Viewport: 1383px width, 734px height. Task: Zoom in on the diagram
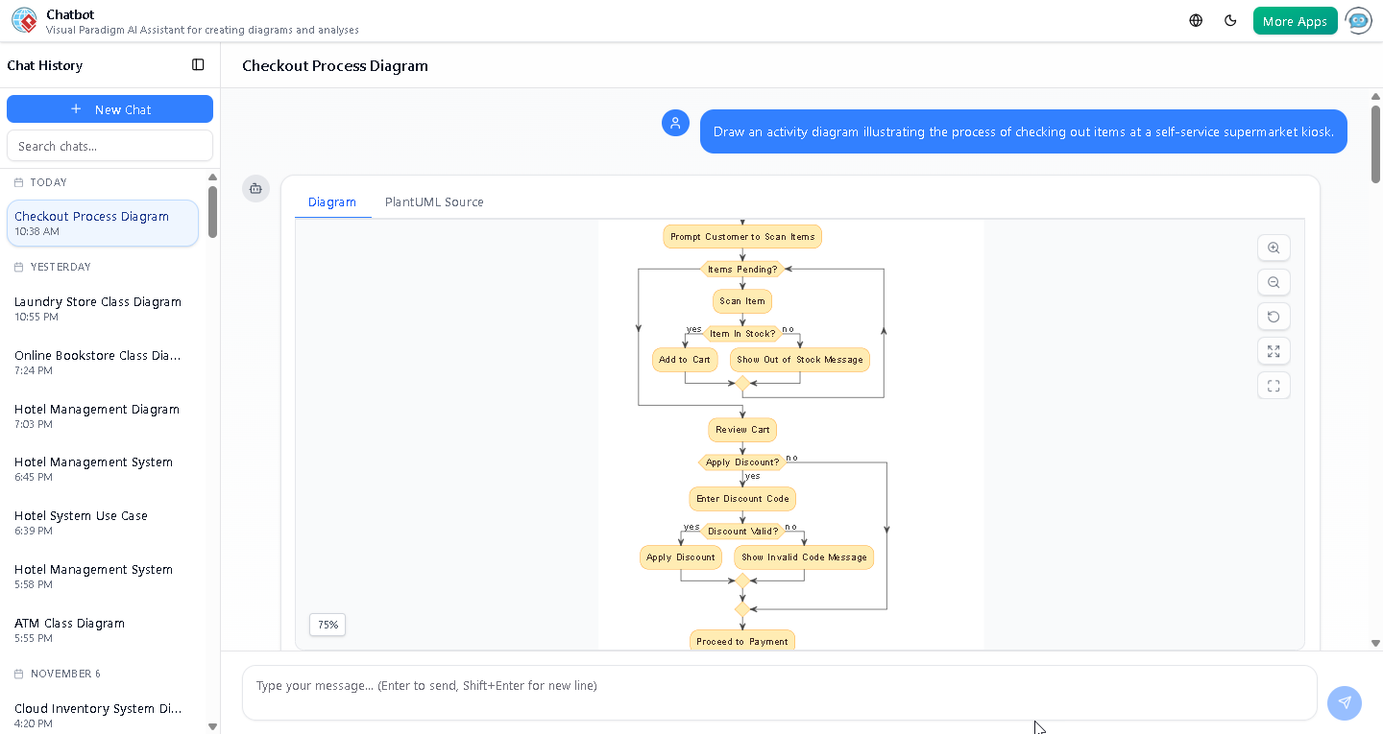click(x=1274, y=248)
